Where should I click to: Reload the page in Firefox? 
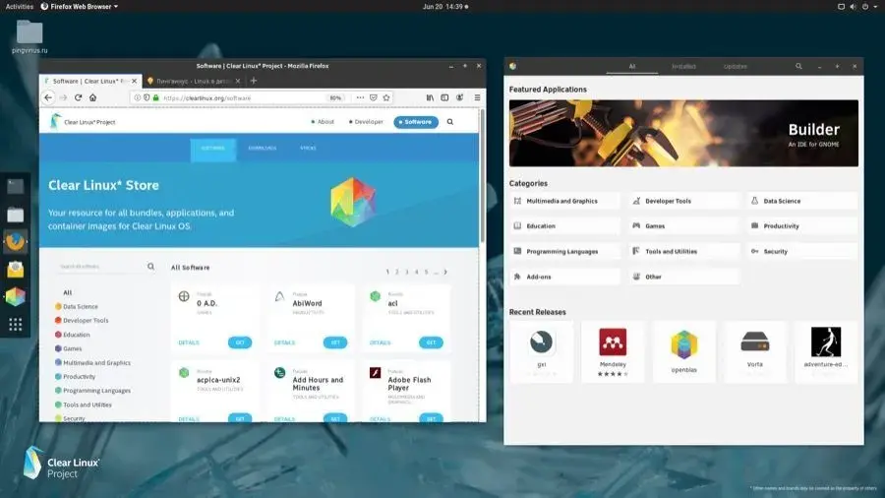point(78,97)
